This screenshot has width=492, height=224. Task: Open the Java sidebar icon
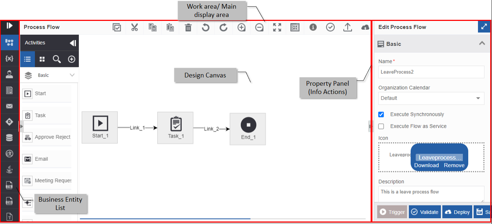[x=10, y=169]
